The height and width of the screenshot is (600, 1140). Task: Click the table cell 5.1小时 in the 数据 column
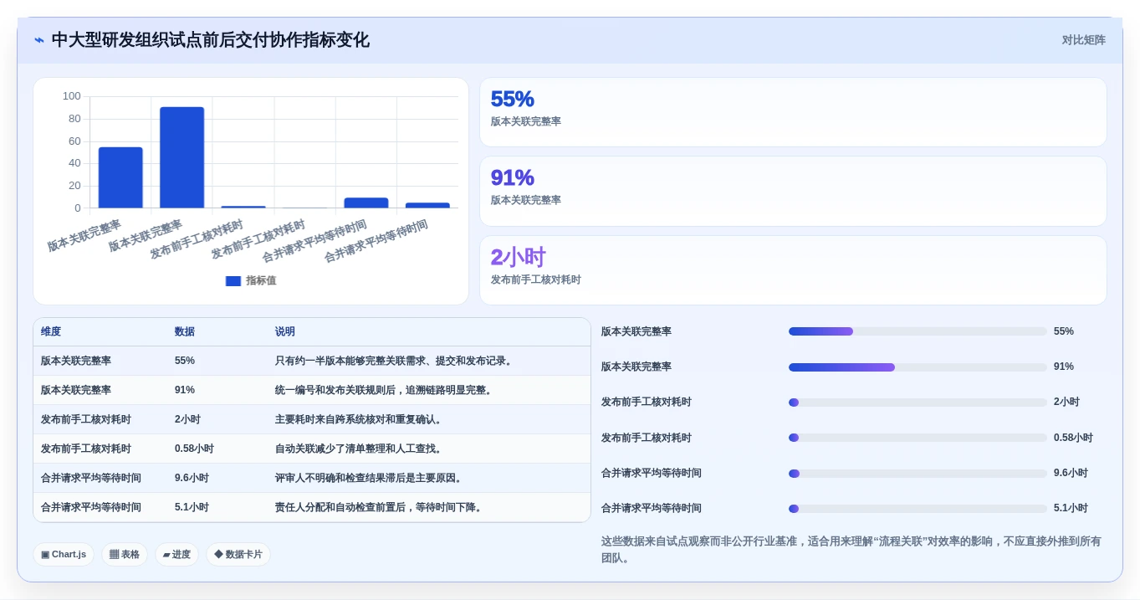[x=192, y=508]
